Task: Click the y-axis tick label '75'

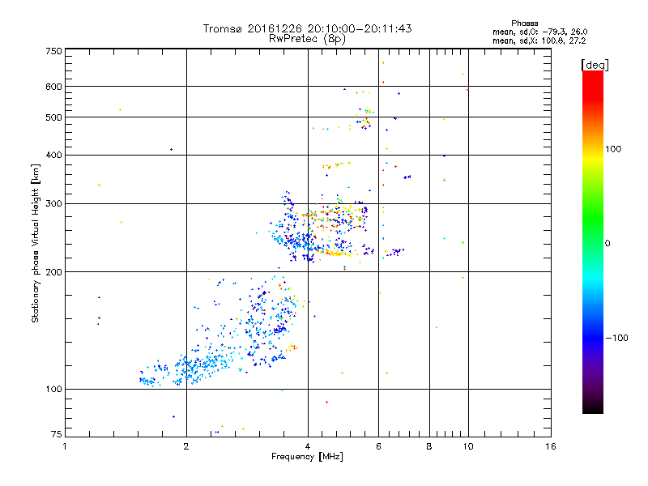Action: pyautogui.click(x=57, y=434)
